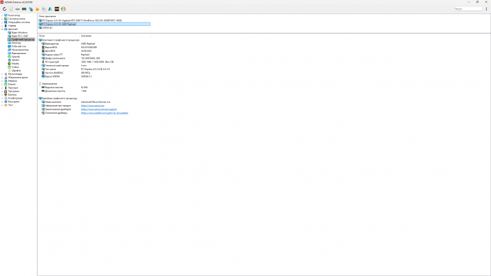Viewport: 491px width, 276px height.
Task: Open the aidа64 driver updates link
Action: pyautogui.click(x=104, y=113)
